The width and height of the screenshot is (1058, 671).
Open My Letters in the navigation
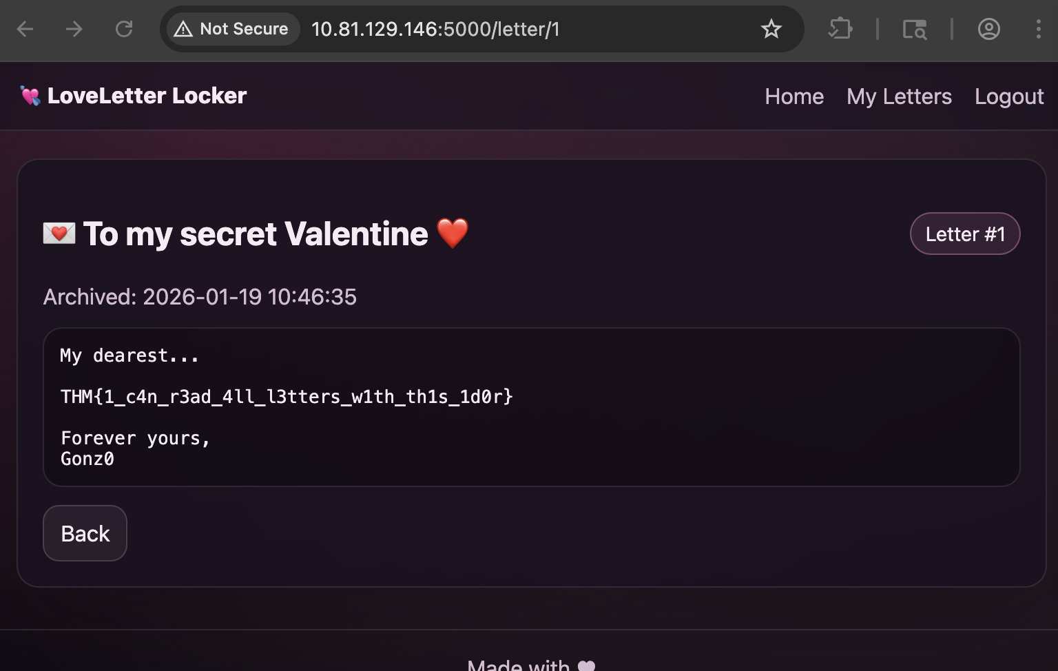[899, 96]
